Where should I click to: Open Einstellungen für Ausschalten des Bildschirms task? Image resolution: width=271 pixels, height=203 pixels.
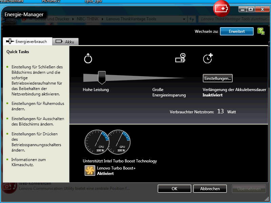coord(38,121)
